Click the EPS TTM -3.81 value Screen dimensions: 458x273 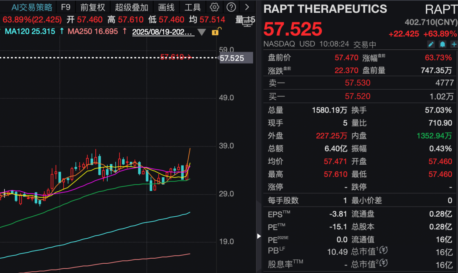coord(338,214)
